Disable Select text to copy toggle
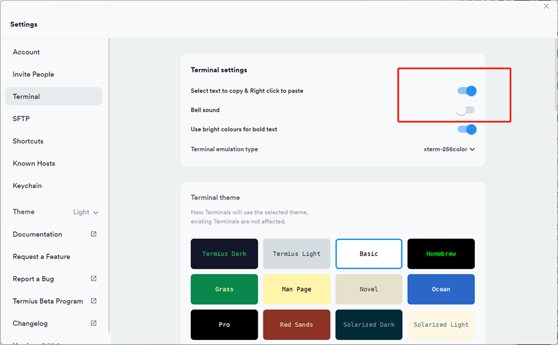The image size is (558, 345). pyautogui.click(x=467, y=91)
